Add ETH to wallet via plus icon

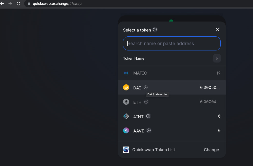click(146, 102)
